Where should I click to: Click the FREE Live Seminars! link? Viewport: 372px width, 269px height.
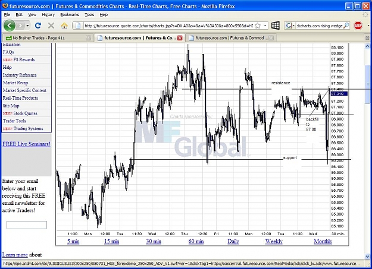(x=26, y=144)
